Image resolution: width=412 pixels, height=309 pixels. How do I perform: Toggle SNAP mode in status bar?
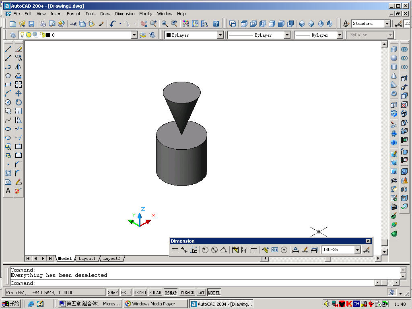pyautogui.click(x=113, y=293)
